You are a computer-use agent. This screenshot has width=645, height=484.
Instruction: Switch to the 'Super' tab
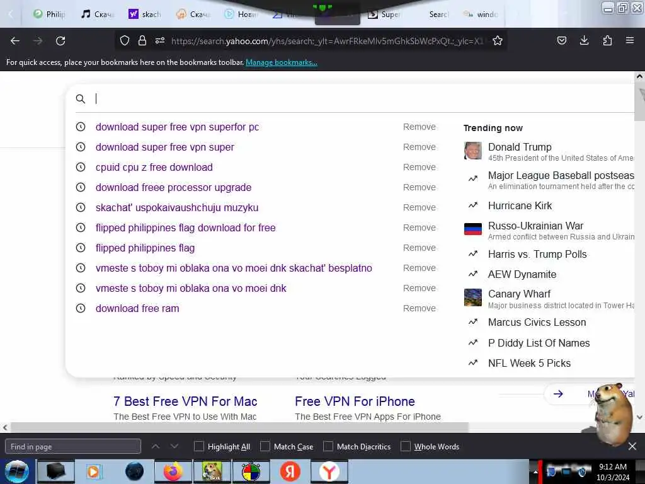pos(384,14)
